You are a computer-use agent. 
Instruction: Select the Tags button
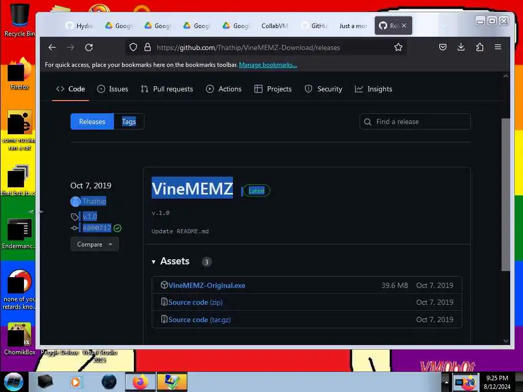coord(129,121)
